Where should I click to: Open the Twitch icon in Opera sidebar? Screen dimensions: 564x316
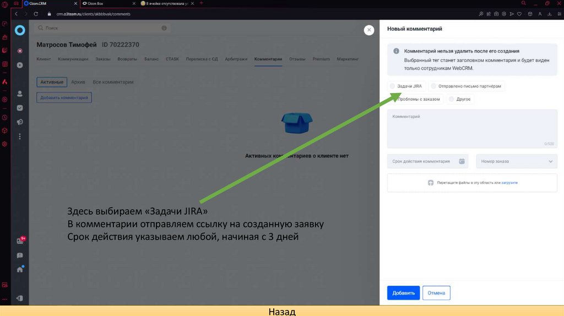[4, 51]
